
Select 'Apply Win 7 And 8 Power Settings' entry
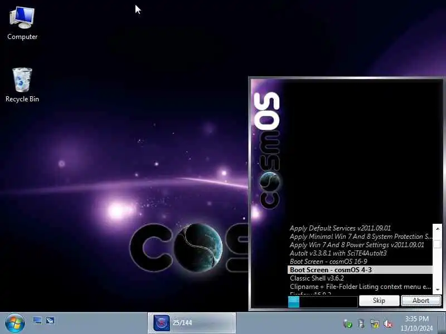coord(360,245)
